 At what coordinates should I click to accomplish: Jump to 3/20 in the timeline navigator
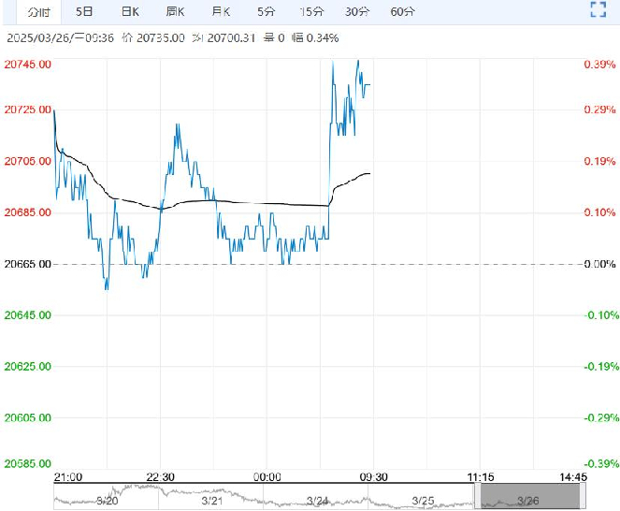tap(108, 501)
